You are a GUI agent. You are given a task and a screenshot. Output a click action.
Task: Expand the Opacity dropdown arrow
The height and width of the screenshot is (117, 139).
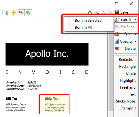coord(135,41)
